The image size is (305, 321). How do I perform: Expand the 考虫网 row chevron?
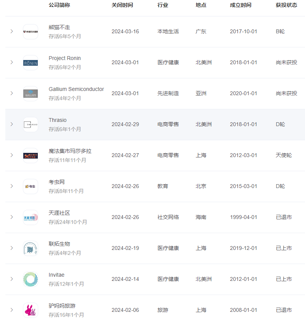click(x=12, y=186)
